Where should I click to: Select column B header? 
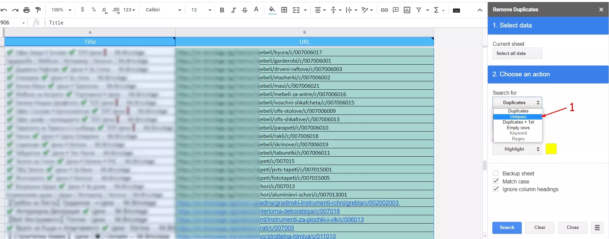pos(305,32)
